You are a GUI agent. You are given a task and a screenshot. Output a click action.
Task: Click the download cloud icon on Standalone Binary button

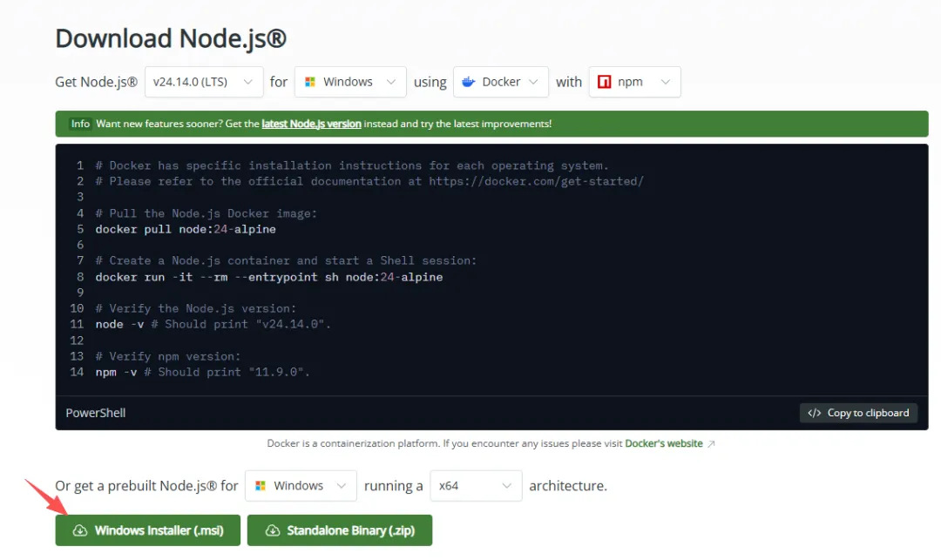tap(273, 530)
